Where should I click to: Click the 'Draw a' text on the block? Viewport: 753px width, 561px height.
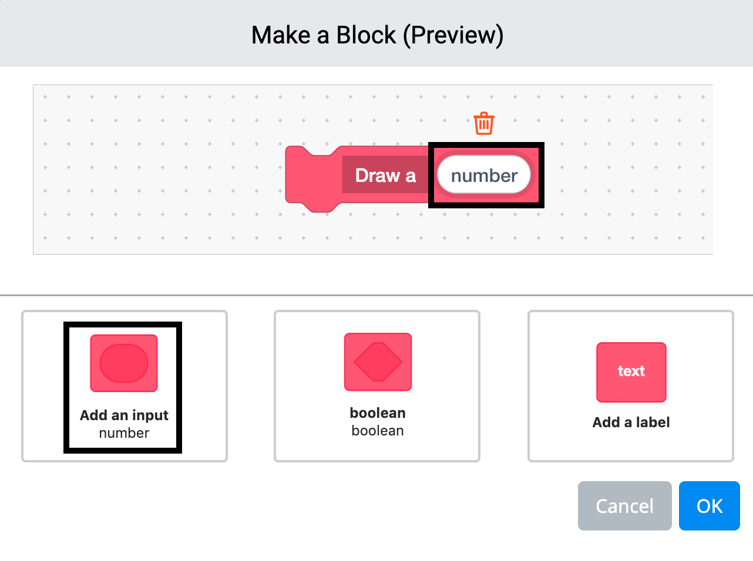point(385,175)
